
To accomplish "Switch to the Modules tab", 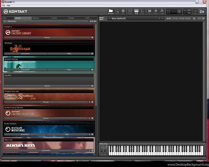I will tap(76, 18).
